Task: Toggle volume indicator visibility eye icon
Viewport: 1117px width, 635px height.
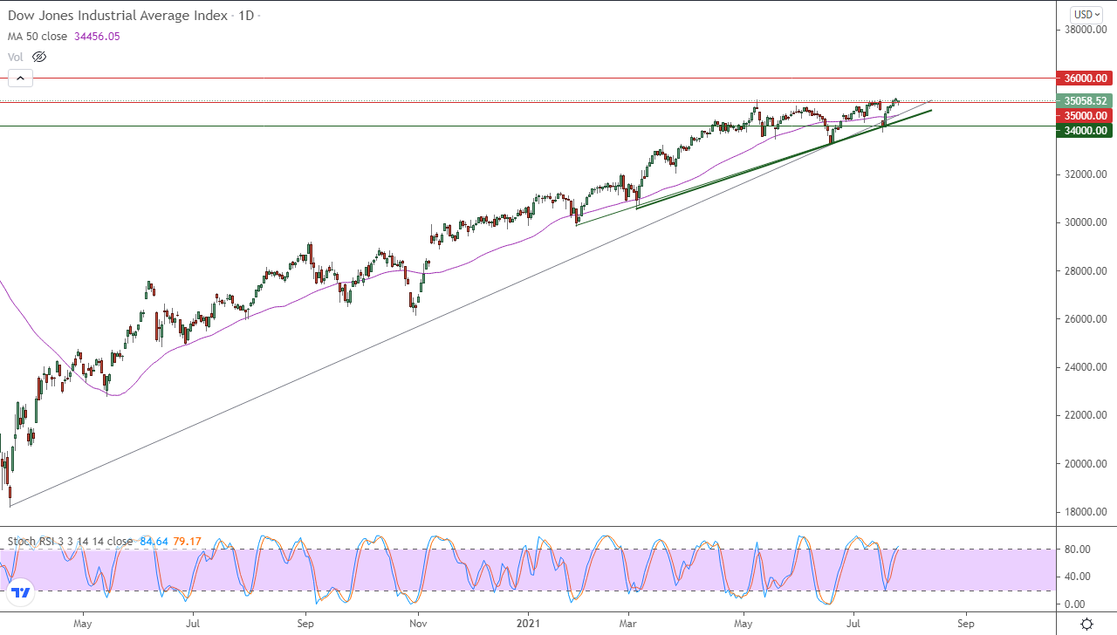Action: point(38,57)
